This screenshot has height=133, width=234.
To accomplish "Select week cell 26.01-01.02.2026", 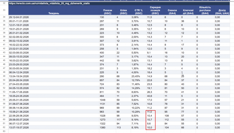I will pos(54,33).
